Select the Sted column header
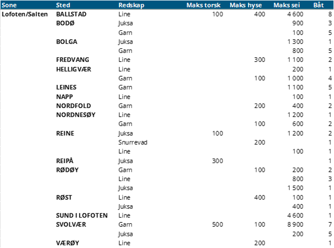 point(63,5)
